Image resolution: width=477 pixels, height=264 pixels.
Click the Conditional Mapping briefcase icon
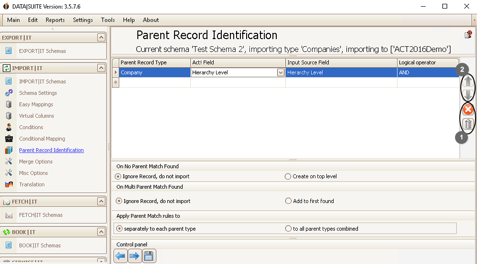9,139
